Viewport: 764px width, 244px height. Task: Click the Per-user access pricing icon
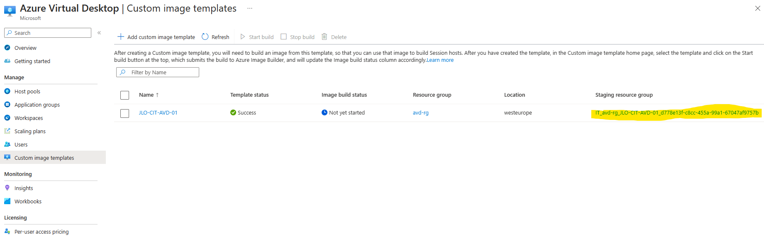coord(7,232)
